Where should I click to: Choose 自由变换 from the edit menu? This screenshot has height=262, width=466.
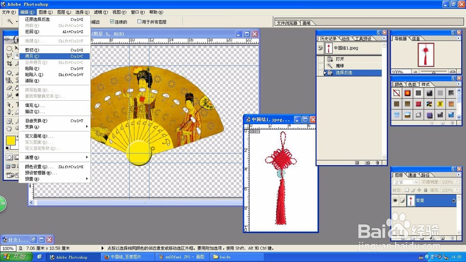pos(54,120)
